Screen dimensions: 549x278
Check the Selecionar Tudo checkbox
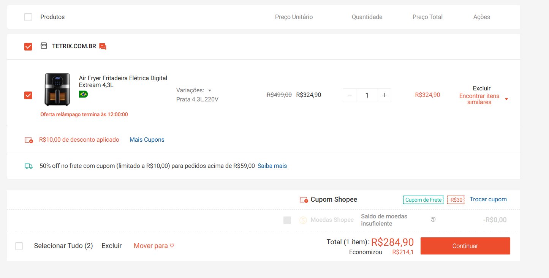[19, 246]
